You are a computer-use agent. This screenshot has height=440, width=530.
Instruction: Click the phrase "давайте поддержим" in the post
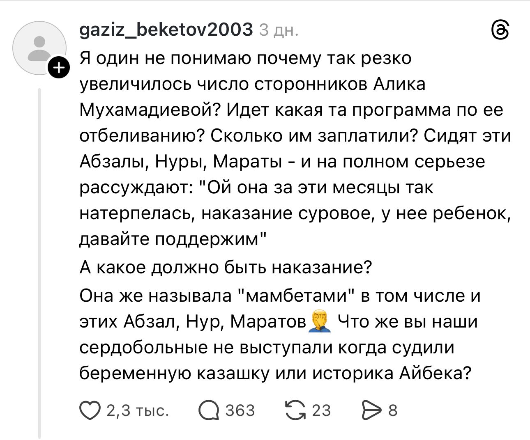173,239
